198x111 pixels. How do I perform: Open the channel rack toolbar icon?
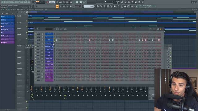click(105, 6)
